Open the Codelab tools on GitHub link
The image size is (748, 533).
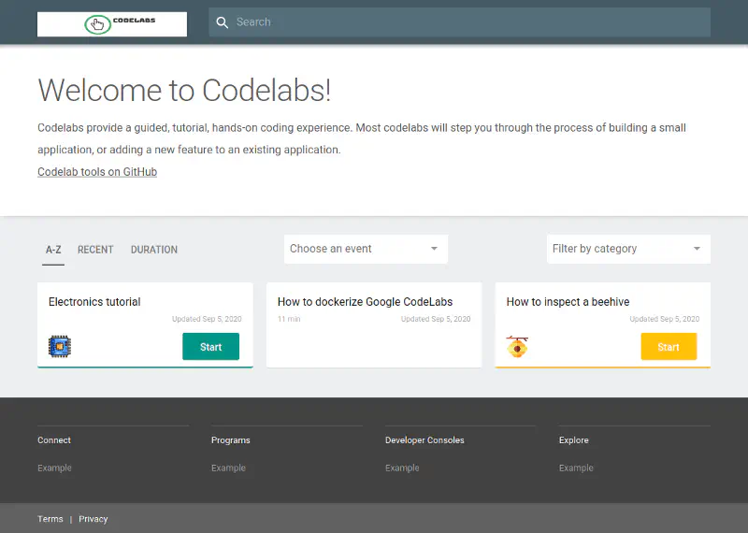coord(97,172)
